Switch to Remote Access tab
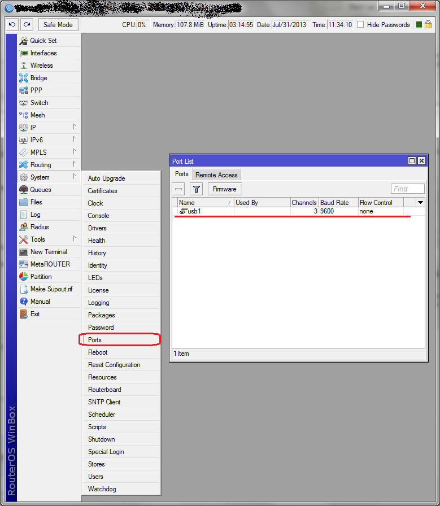Viewport: 440px width, 506px height. pyautogui.click(x=216, y=175)
